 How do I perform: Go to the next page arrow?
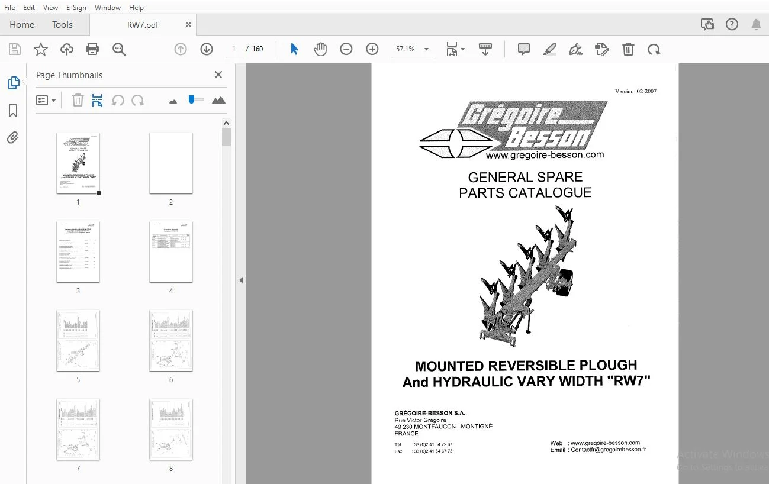(x=207, y=49)
